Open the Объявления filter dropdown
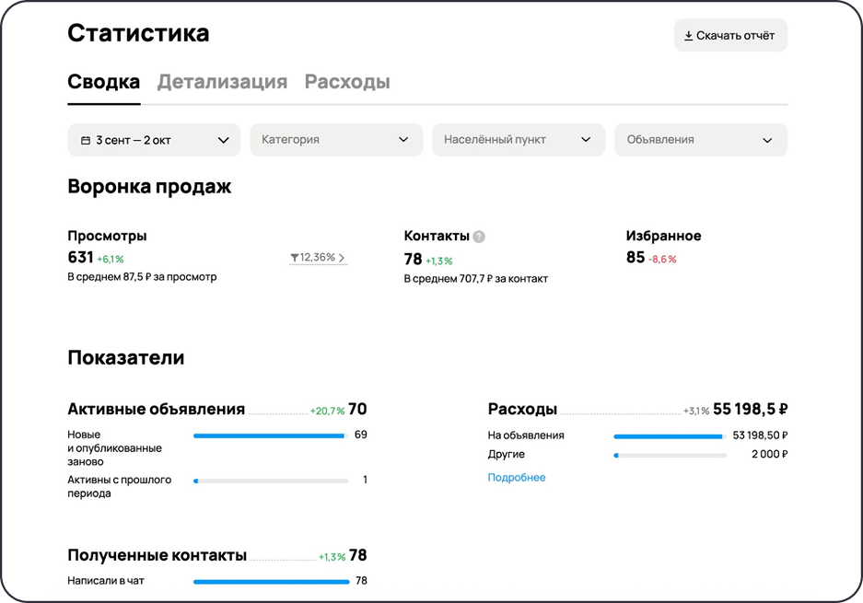 tap(700, 139)
